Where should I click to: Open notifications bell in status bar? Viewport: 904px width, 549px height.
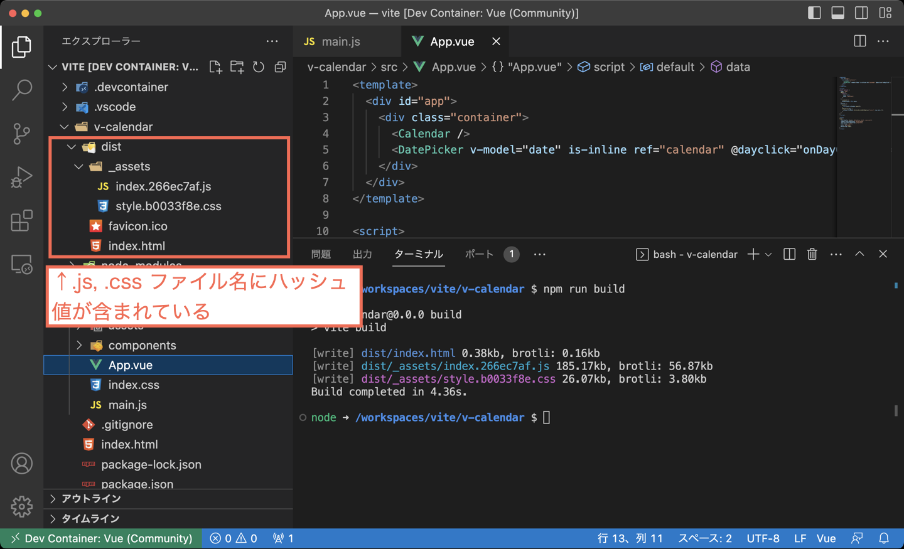coord(884,538)
